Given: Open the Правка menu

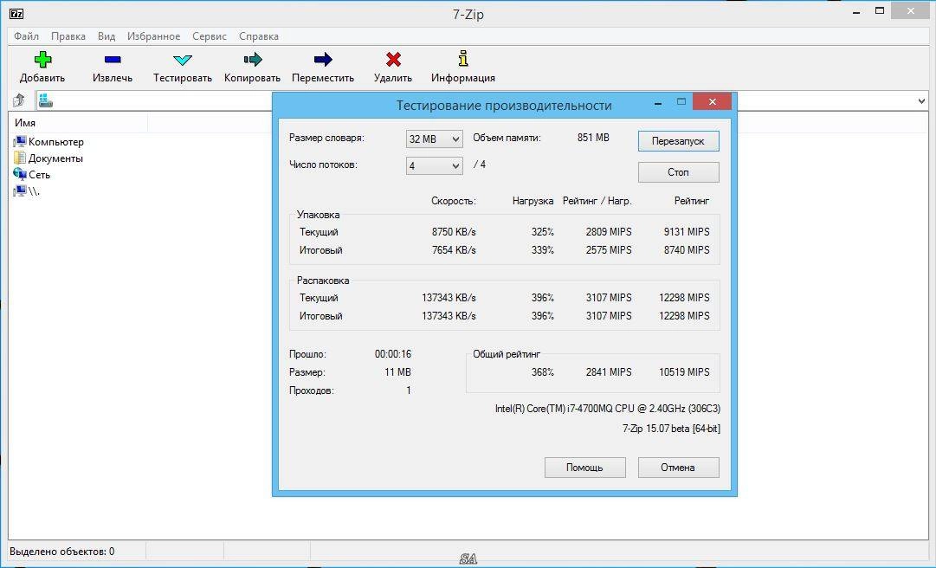Looking at the screenshot, I should (x=68, y=36).
